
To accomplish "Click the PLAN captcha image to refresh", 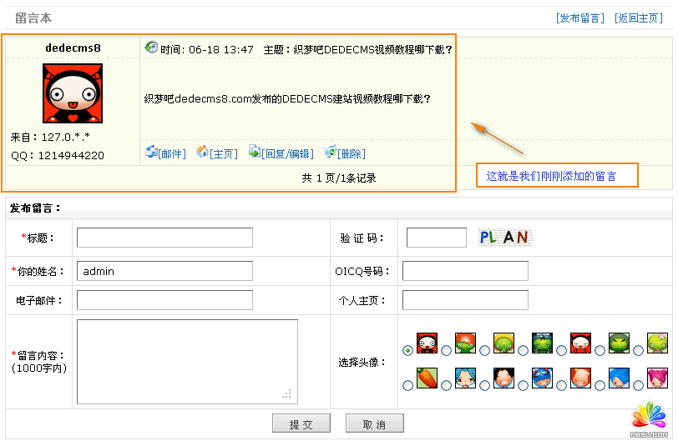I will pos(504,238).
